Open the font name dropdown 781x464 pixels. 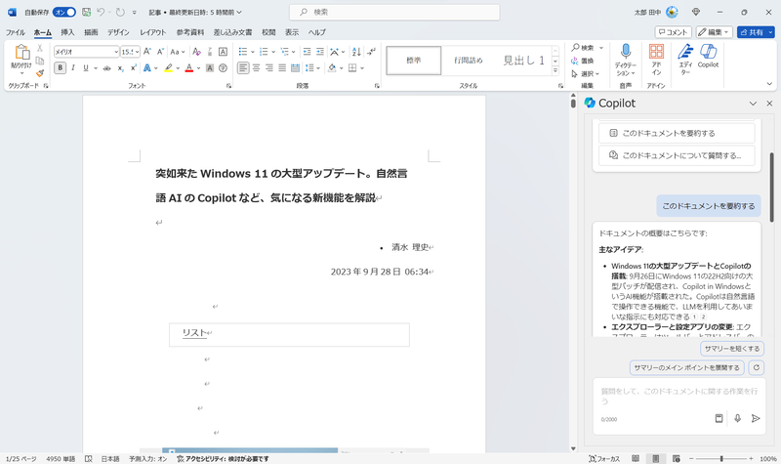(116, 52)
